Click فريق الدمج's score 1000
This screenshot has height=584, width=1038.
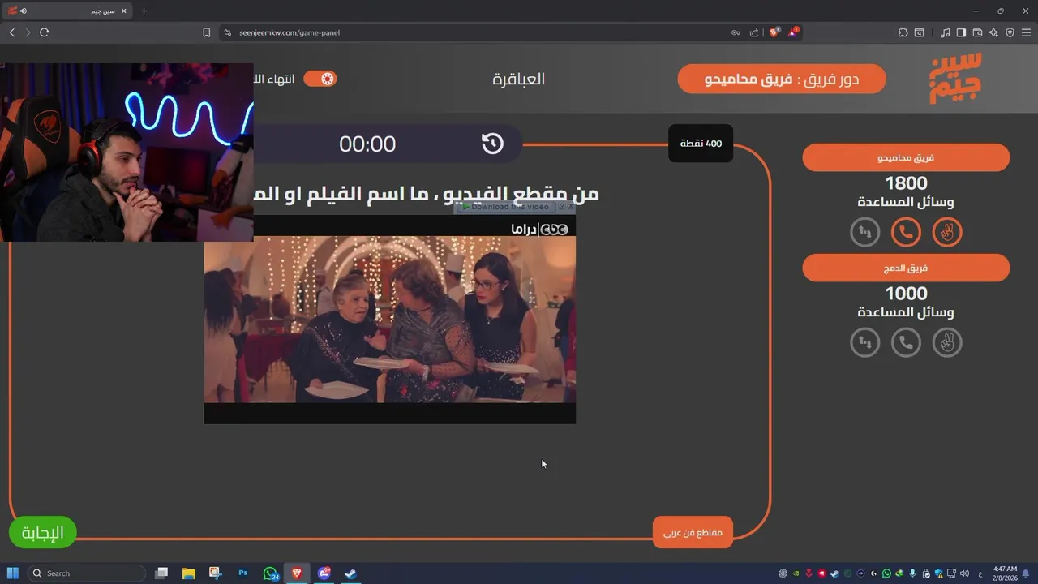[906, 294]
